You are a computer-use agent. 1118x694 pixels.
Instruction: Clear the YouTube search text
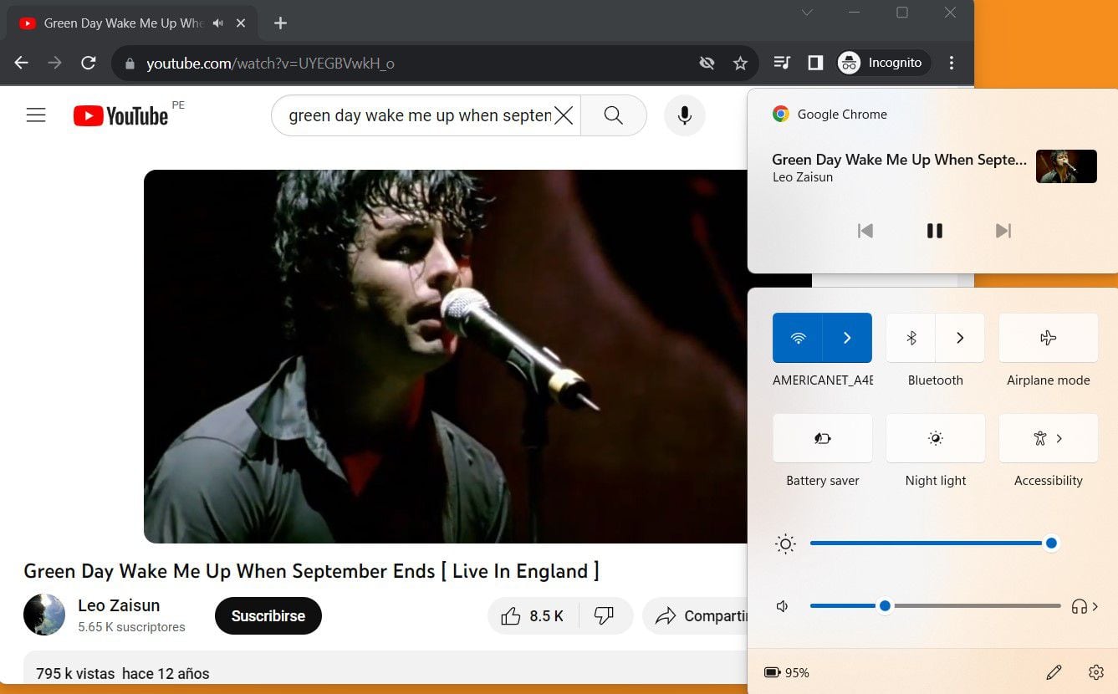point(564,115)
